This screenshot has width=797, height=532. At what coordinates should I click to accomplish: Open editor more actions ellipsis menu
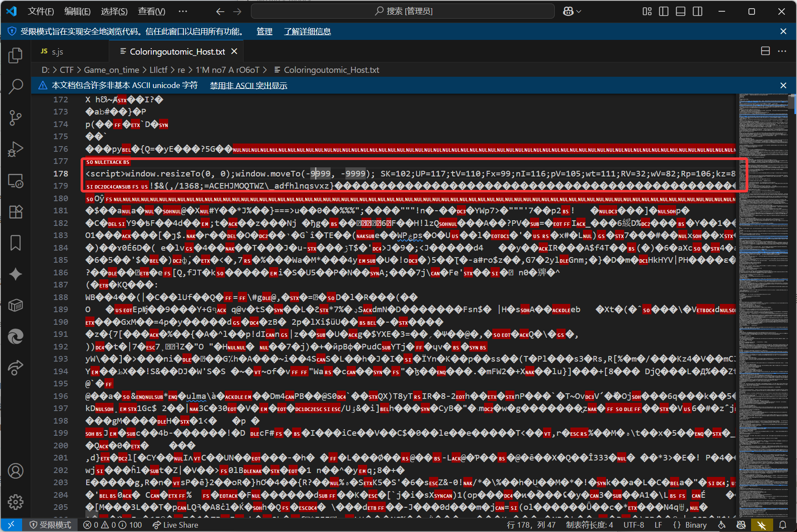point(782,51)
